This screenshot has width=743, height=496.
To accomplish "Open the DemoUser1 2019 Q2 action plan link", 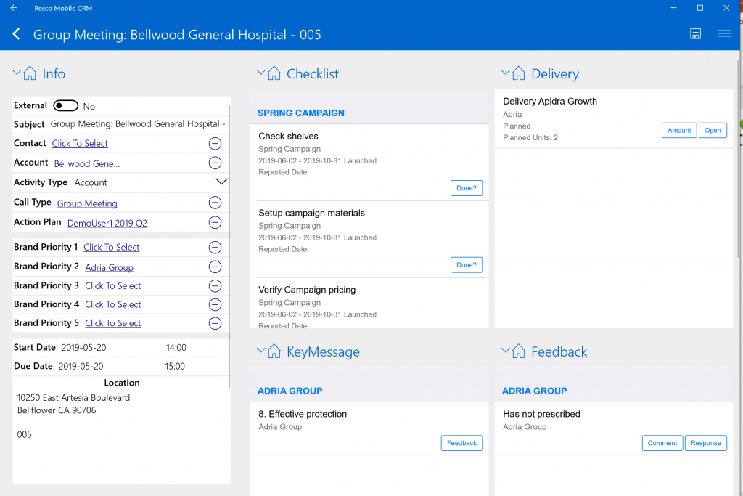I will (x=107, y=224).
